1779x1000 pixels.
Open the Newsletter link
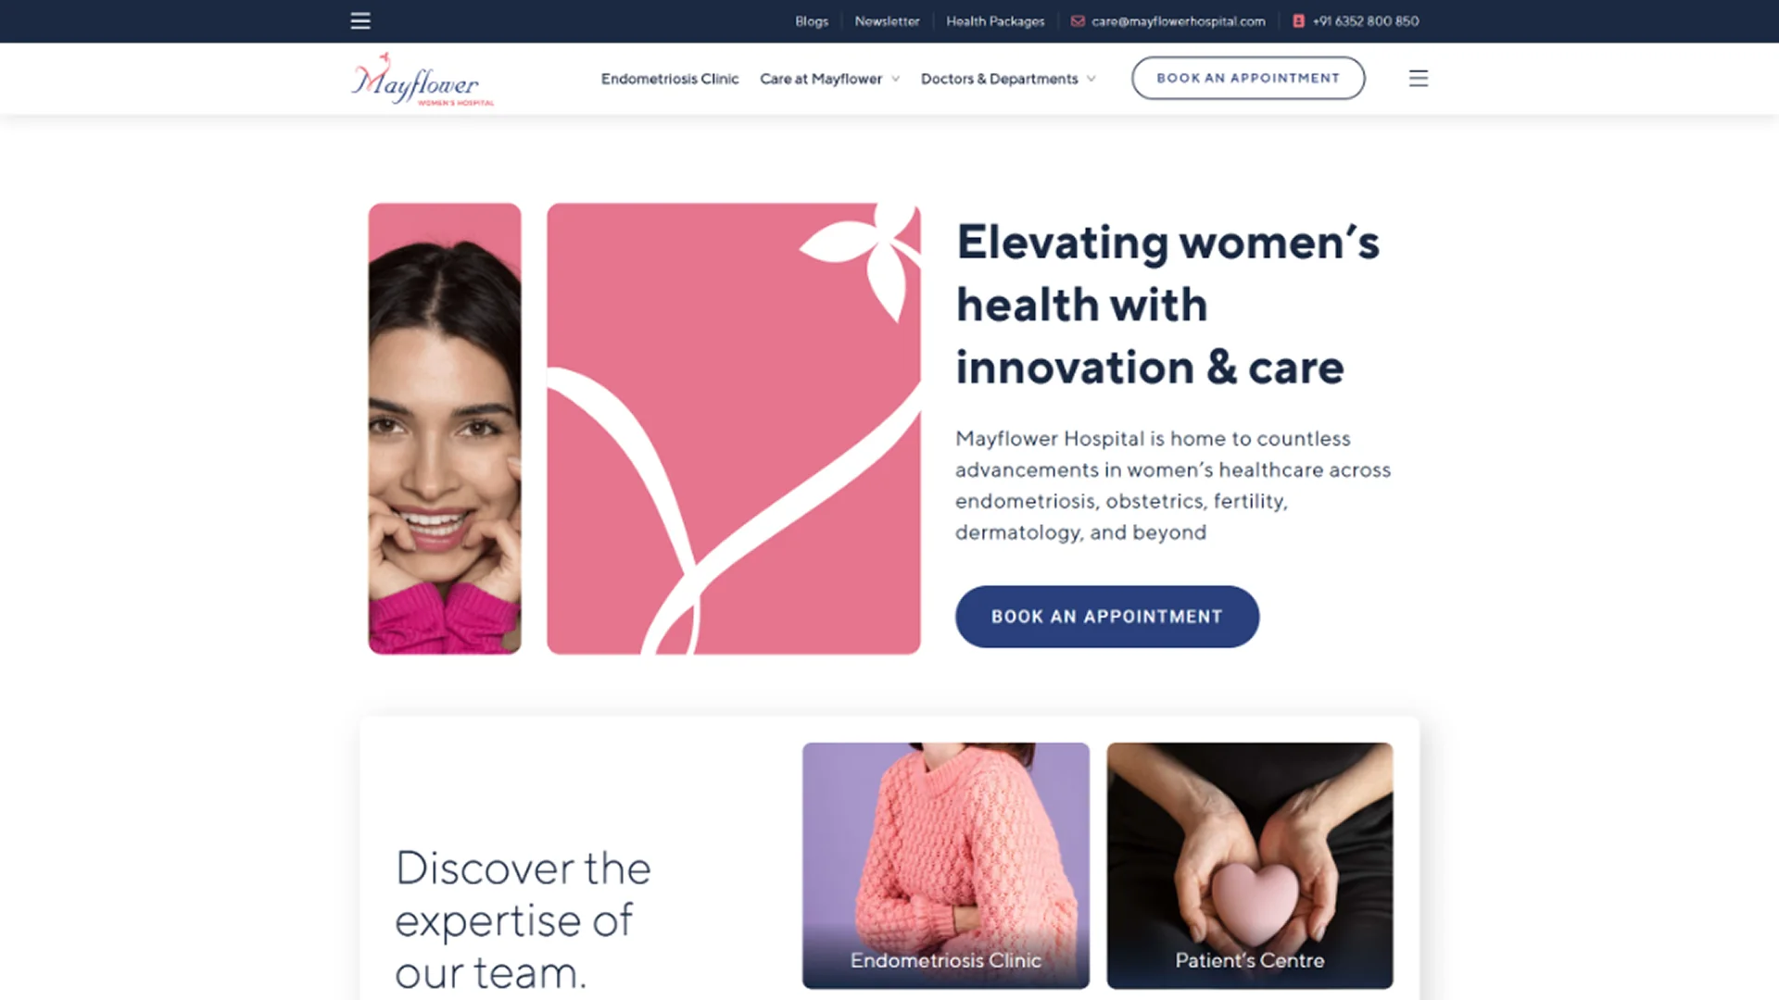887,21
